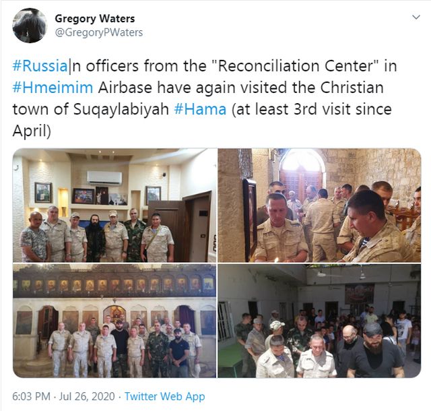The width and height of the screenshot is (431, 411).
Task: Click the Gregory Waters display name
Action: [95, 19]
